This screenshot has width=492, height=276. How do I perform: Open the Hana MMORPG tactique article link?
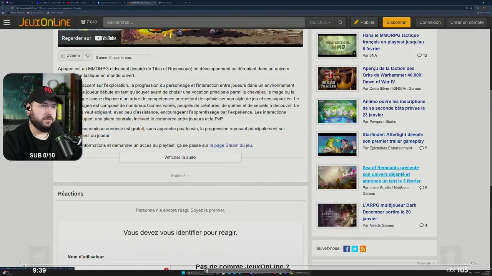(393, 42)
